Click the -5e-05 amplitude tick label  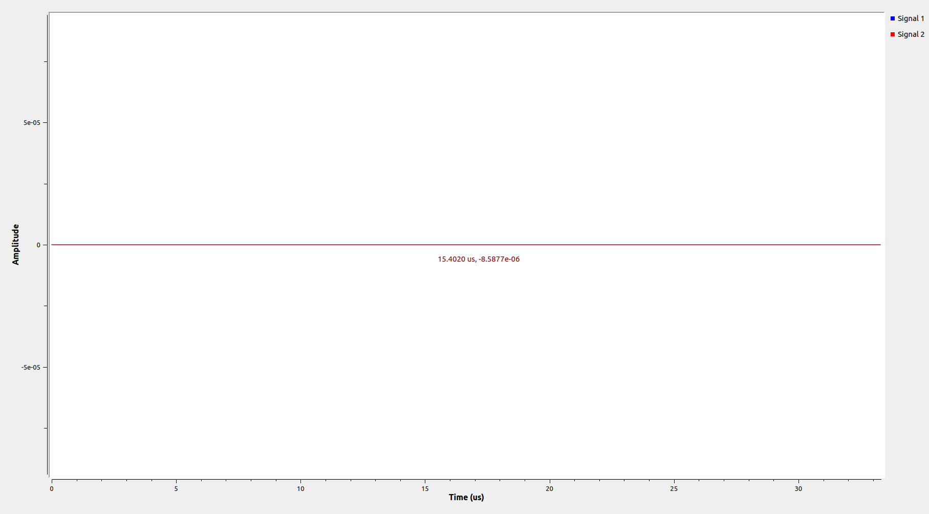click(31, 368)
